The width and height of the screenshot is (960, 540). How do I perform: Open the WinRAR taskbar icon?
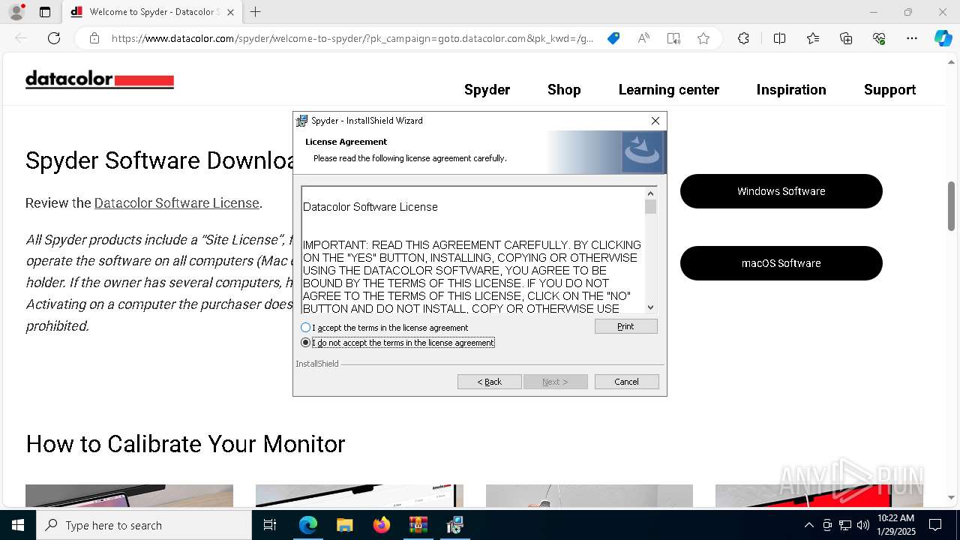[x=418, y=525]
